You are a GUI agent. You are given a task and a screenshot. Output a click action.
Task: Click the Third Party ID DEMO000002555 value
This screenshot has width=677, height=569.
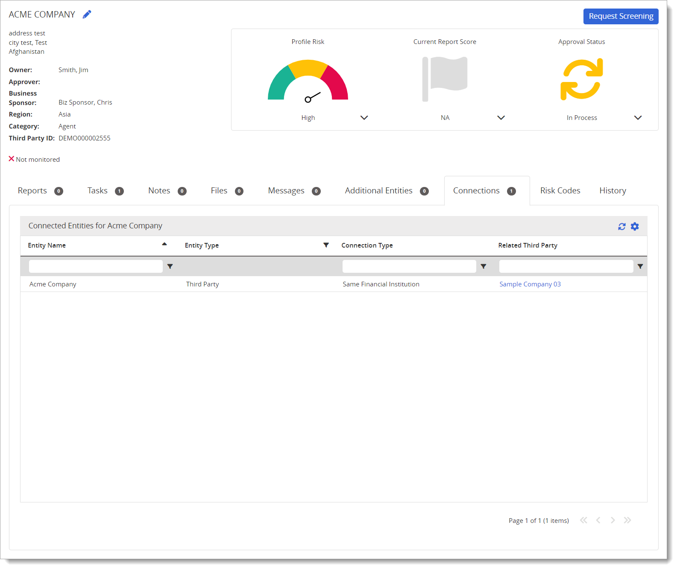click(85, 138)
